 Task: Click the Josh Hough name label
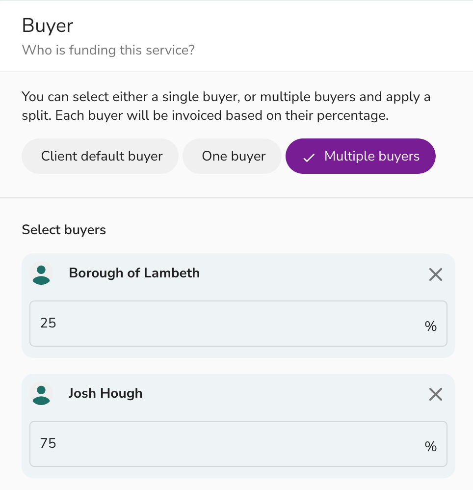click(x=105, y=393)
